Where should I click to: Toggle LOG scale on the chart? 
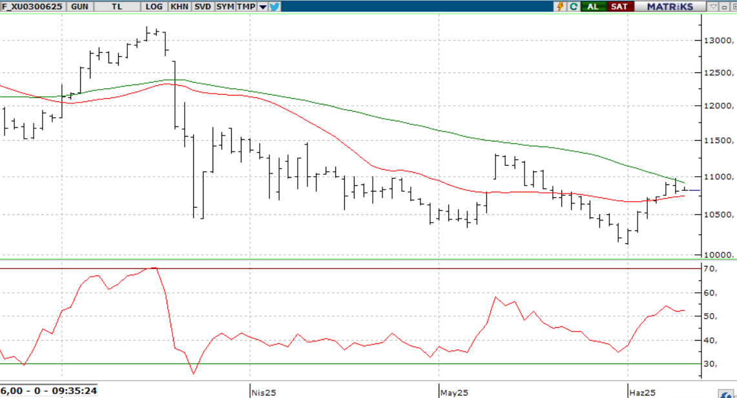(154, 6)
